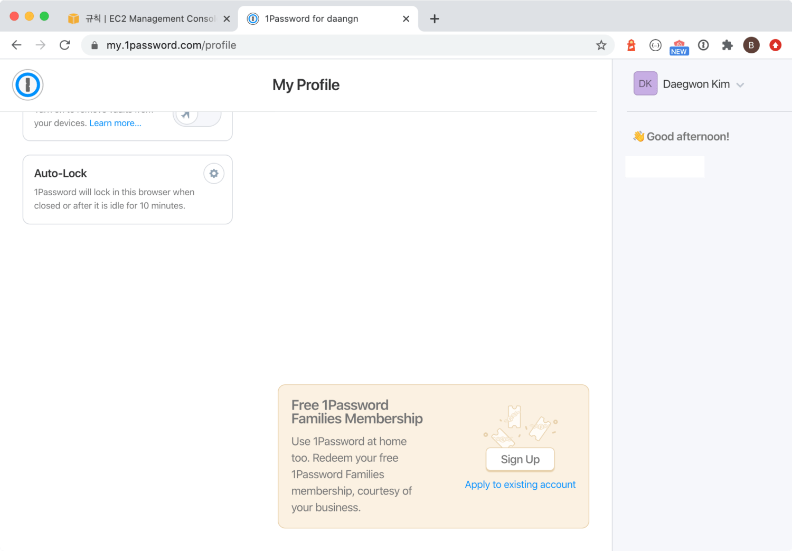Open the 1Password browser extension icon
The width and height of the screenshot is (792, 551).
pyautogui.click(x=703, y=45)
